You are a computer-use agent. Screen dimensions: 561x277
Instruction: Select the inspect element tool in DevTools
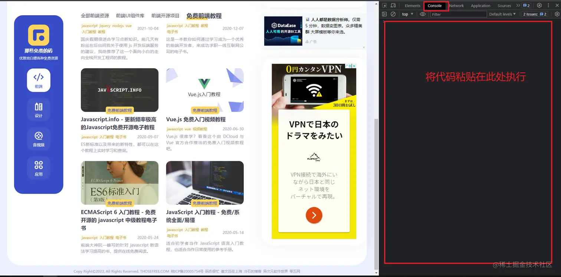(385, 6)
